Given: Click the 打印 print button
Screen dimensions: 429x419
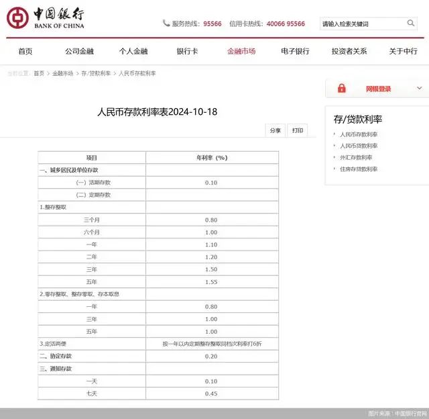Looking at the screenshot, I should tap(298, 130).
